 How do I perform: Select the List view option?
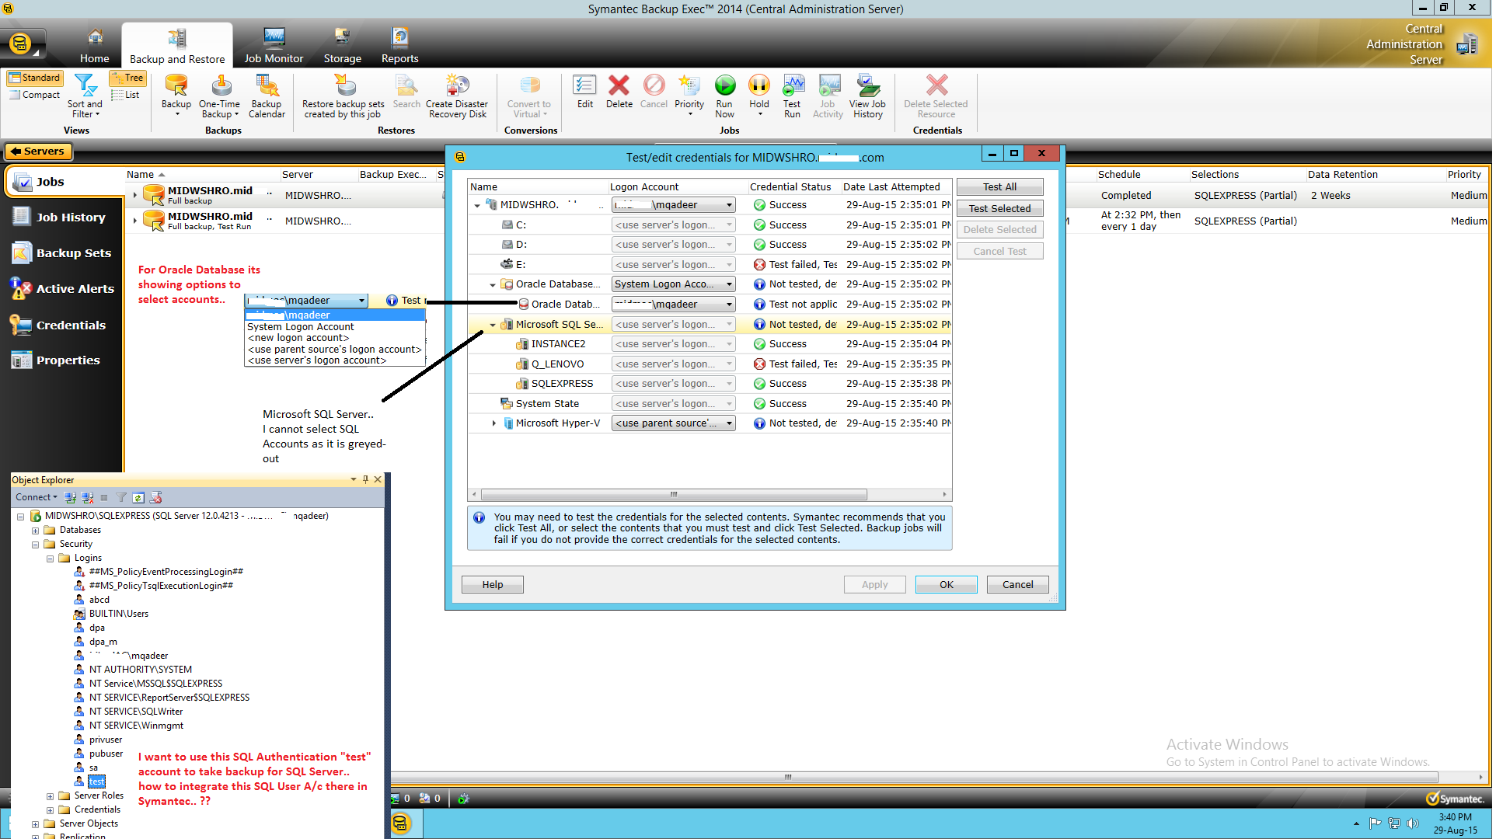[x=126, y=95]
